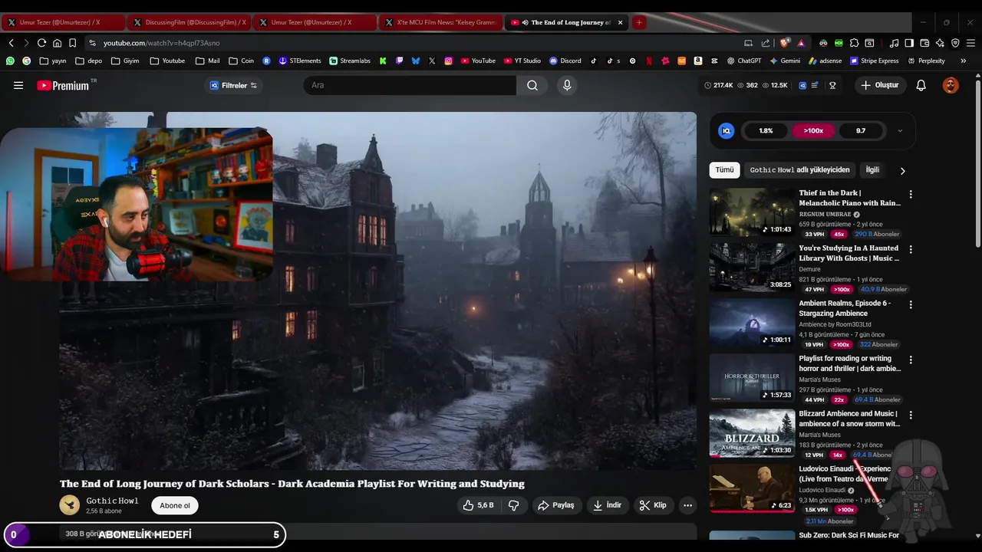Click the Gothic Howl channel avatar
The height and width of the screenshot is (552, 982).
coord(70,504)
